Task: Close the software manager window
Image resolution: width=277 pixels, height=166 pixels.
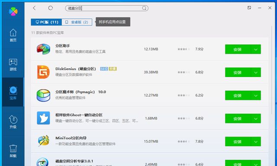Action: point(270,8)
